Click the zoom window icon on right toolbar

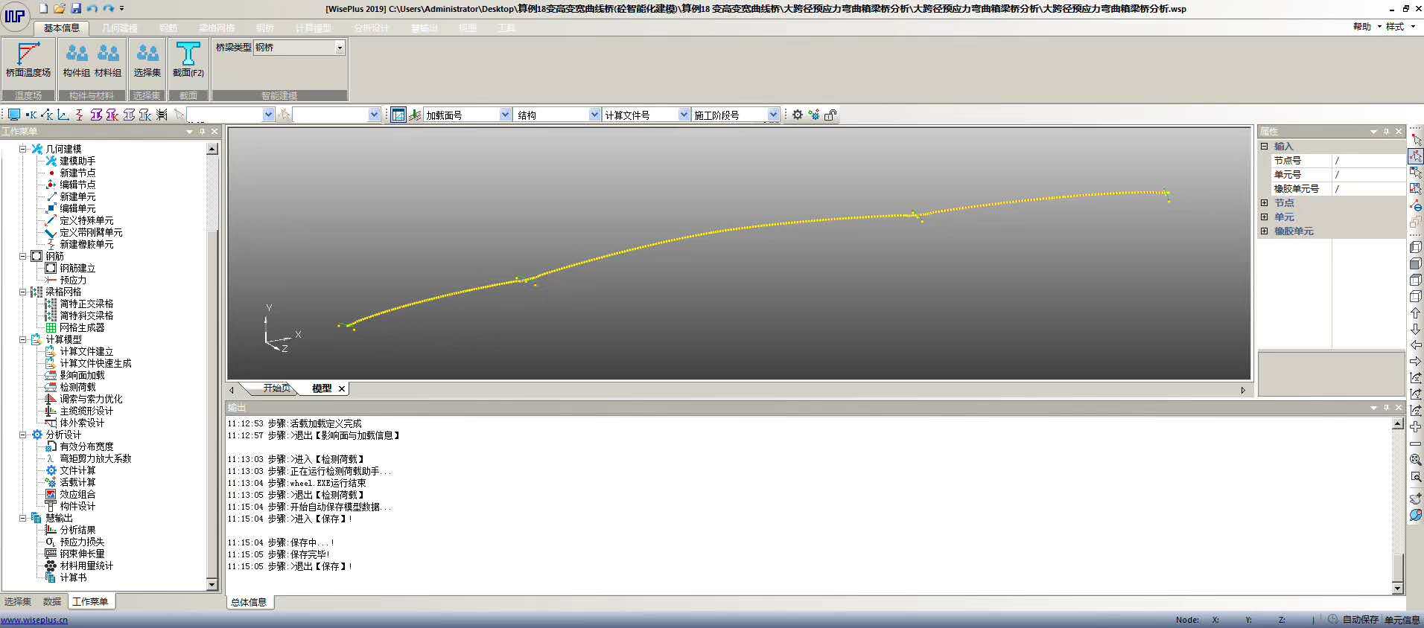(x=1416, y=476)
